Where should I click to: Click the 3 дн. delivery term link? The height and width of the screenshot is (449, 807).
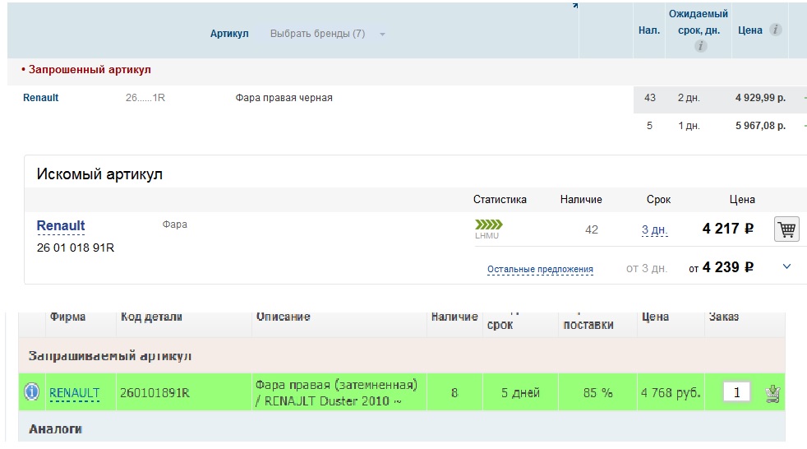654,230
